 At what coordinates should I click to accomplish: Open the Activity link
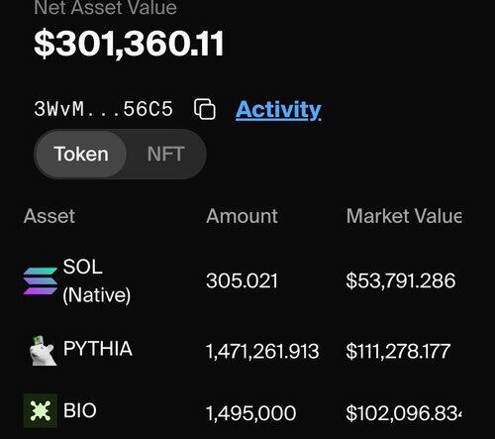pyautogui.click(x=278, y=110)
